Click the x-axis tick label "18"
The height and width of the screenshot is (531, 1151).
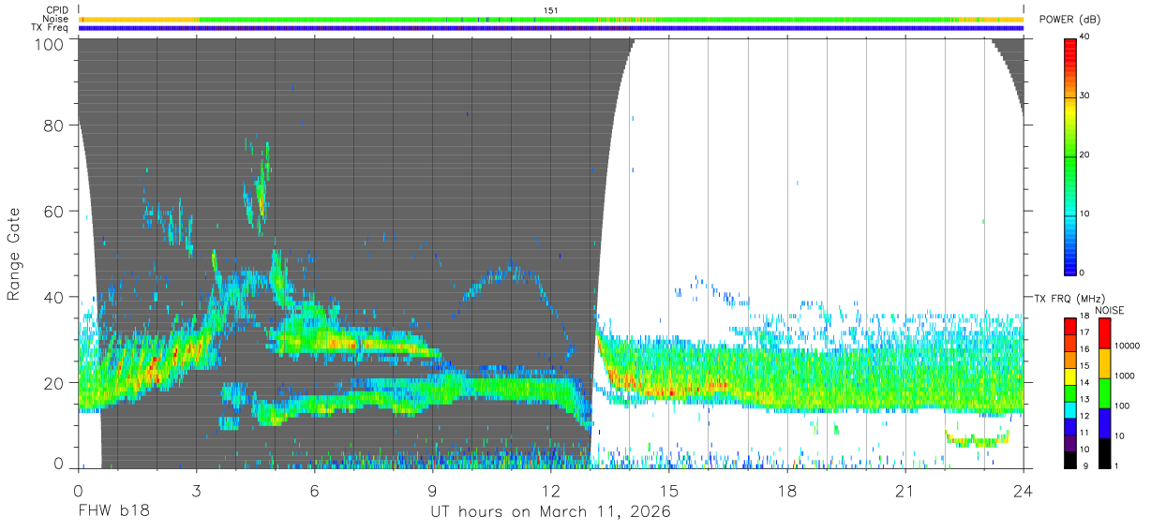click(786, 491)
